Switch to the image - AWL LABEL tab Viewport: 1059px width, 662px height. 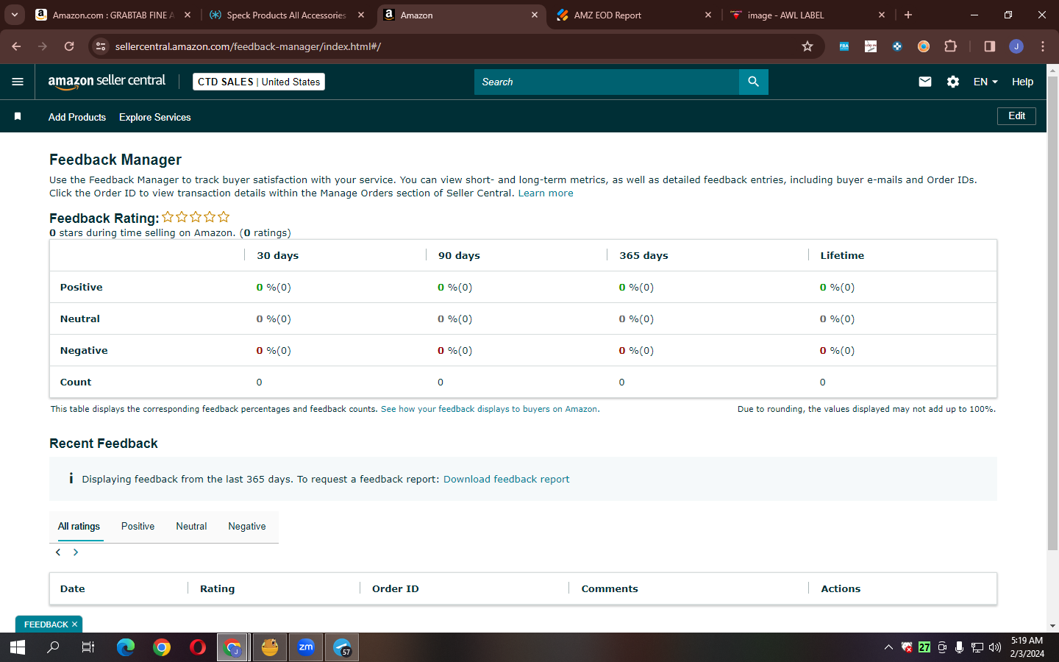coord(807,15)
